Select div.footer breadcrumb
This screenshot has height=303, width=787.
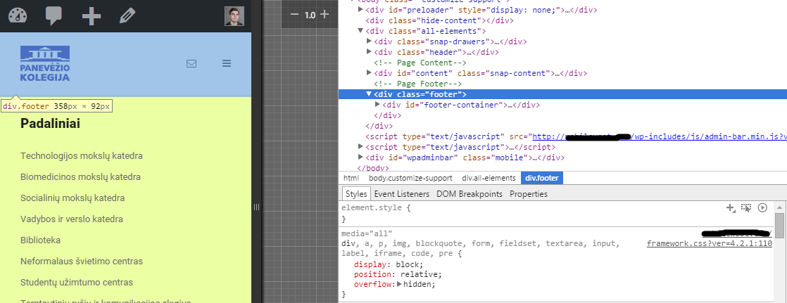coord(542,178)
